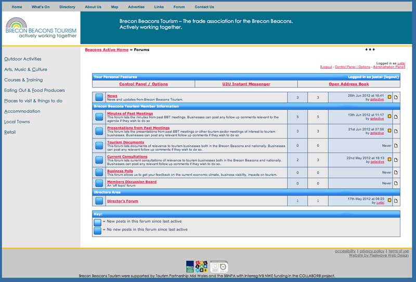The image size is (416, 282).
Task: Click the News forum folder icon
Action: pyautogui.click(x=99, y=97)
